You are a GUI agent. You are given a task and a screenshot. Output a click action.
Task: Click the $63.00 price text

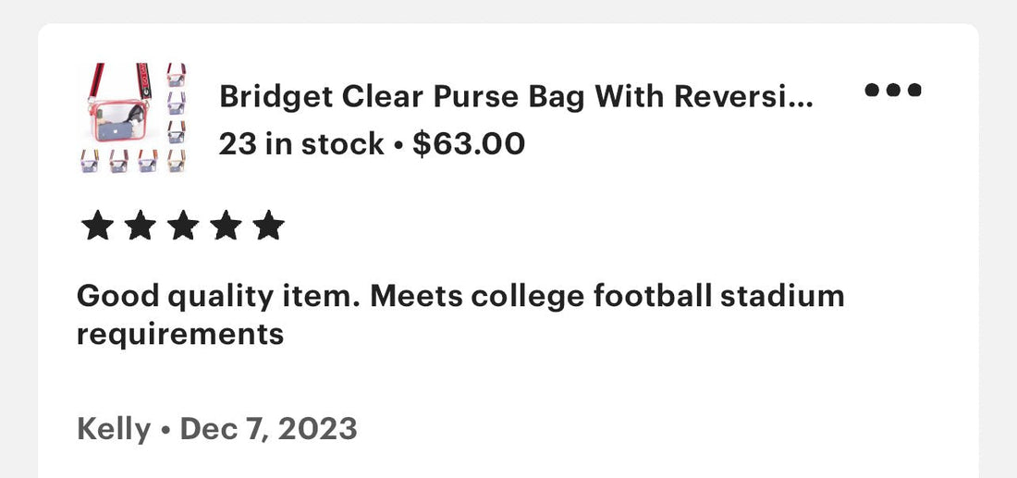tap(469, 143)
